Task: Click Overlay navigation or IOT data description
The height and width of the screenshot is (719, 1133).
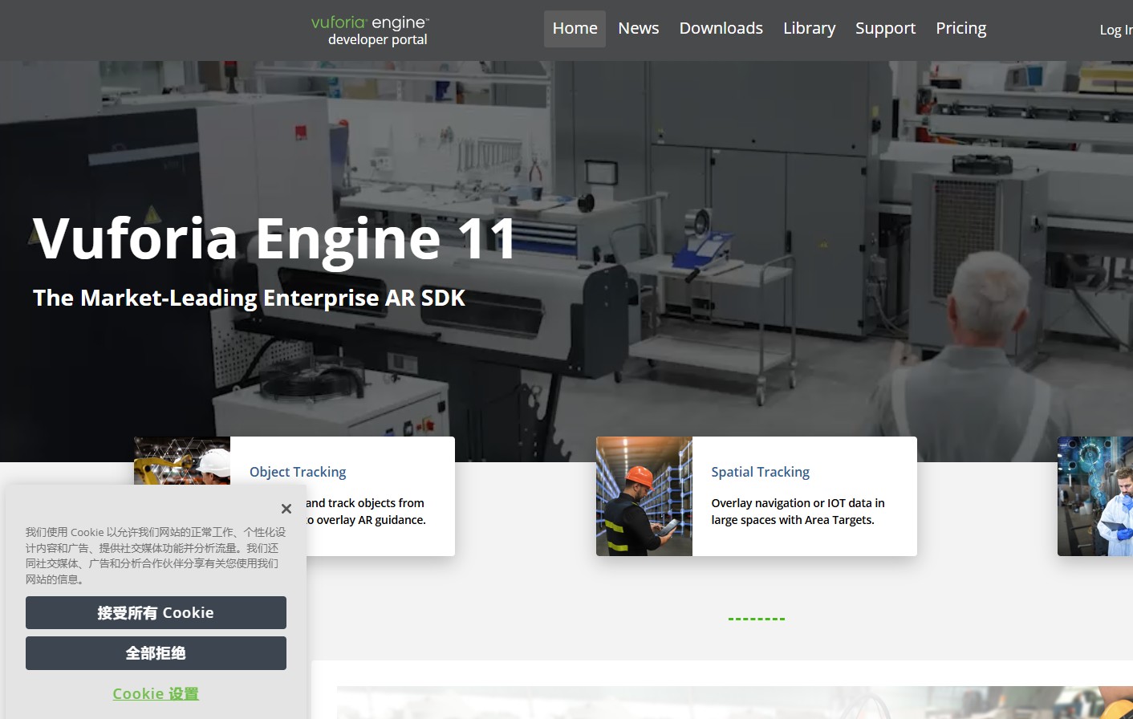Action: (798, 511)
